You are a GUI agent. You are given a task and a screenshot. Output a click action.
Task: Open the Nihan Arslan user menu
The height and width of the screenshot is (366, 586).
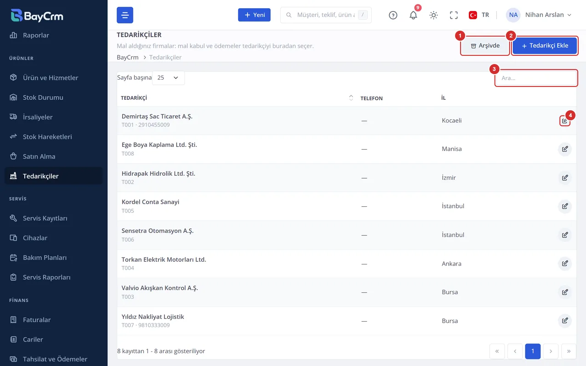coord(539,15)
